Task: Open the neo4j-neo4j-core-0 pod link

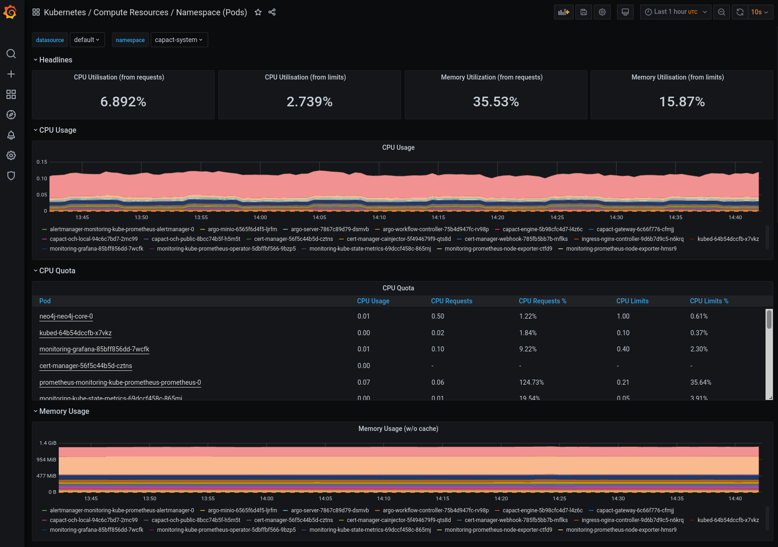Action: tap(66, 316)
